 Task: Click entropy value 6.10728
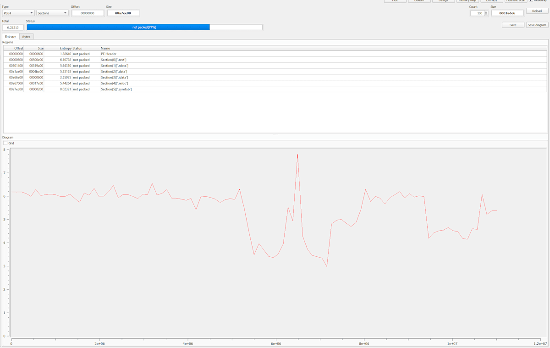coord(66,60)
